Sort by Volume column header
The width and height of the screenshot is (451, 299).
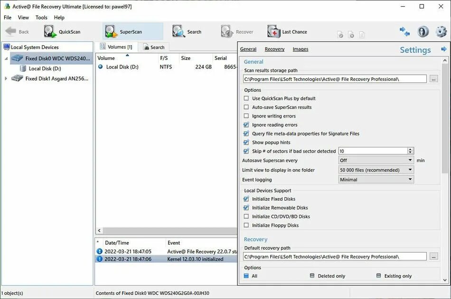tap(127, 58)
